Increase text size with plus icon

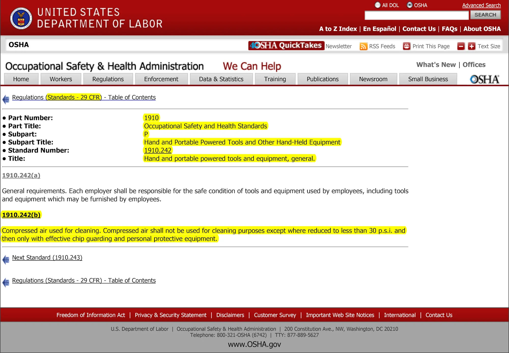point(471,46)
